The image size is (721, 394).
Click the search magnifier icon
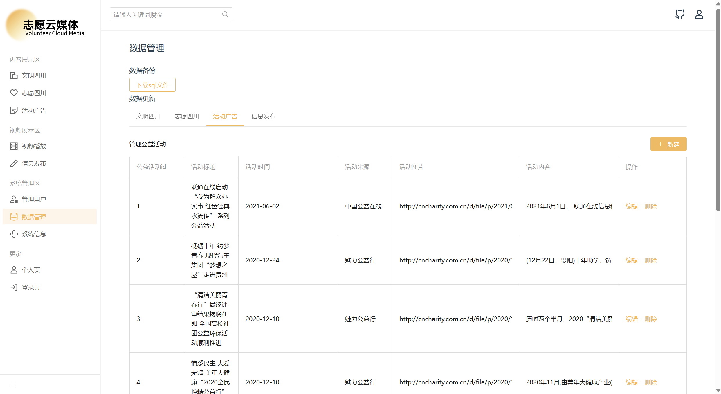point(225,14)
